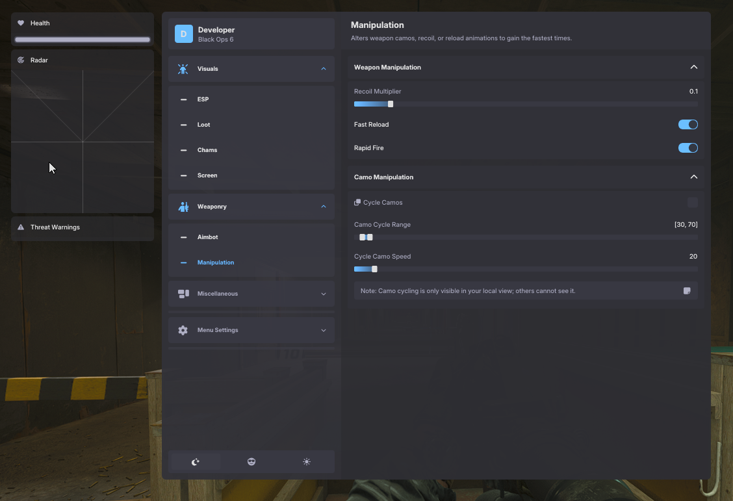Go to the Chams page
Screen dimensions: 733x501
(207, 150)
